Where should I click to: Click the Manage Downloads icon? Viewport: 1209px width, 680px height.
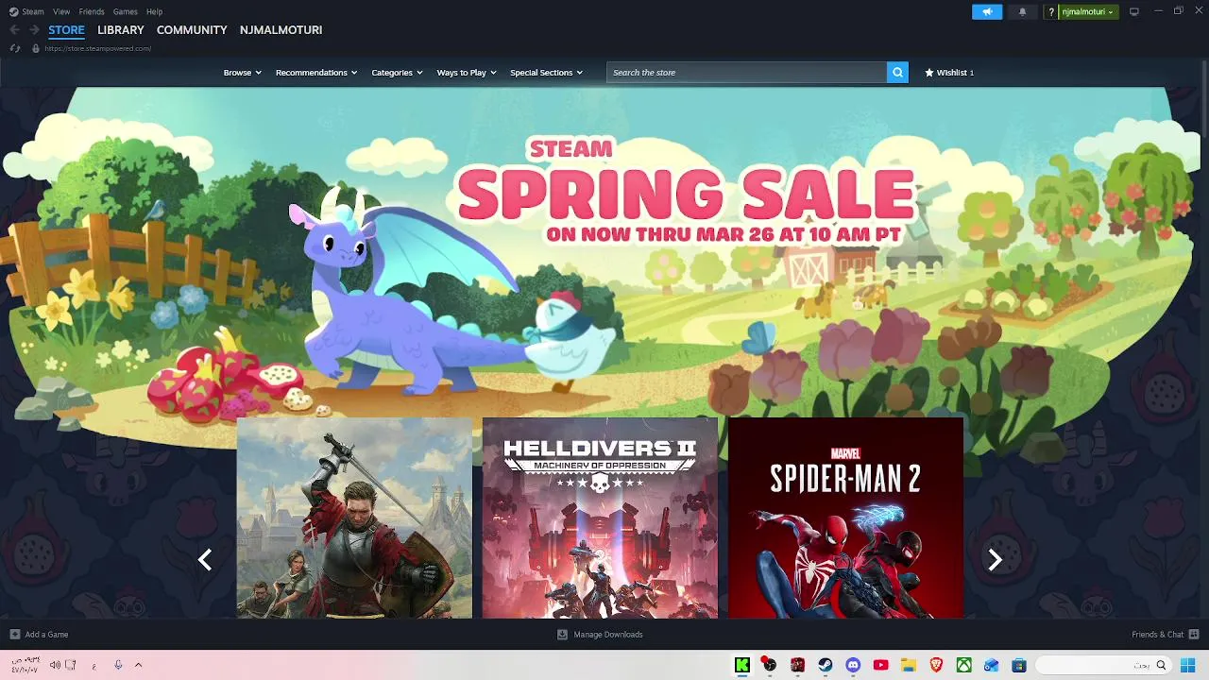[x=562, y=635]
